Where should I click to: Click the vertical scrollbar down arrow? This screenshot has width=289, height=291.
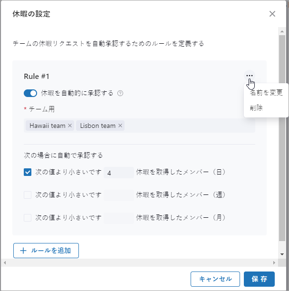pyautogui.click(x=282, y=254)
